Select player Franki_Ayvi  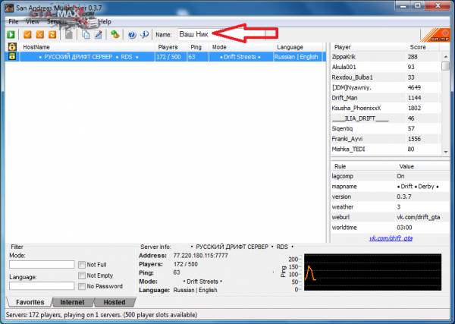(x=386, y=139)
